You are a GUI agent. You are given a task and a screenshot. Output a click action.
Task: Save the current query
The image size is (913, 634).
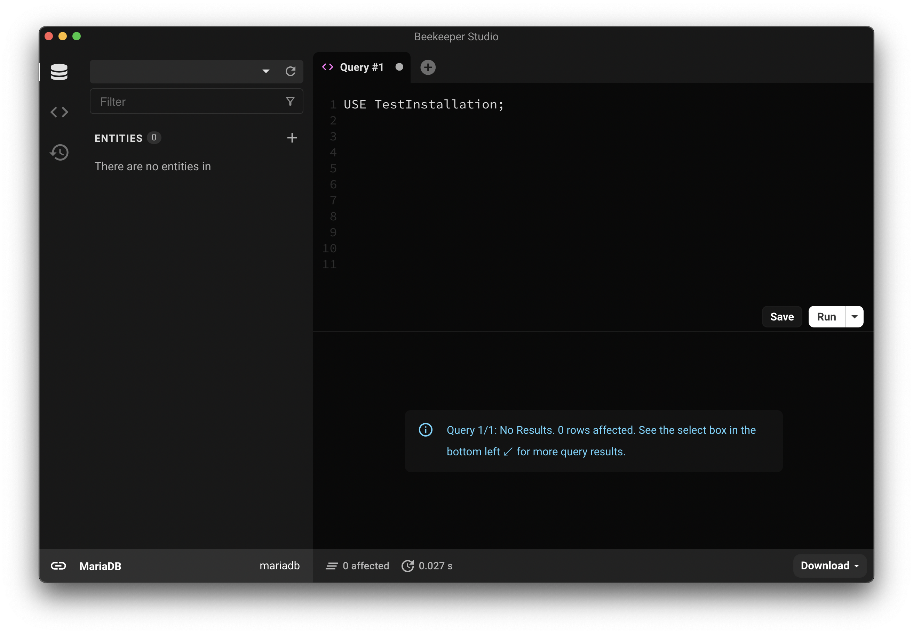coord(781,317)
